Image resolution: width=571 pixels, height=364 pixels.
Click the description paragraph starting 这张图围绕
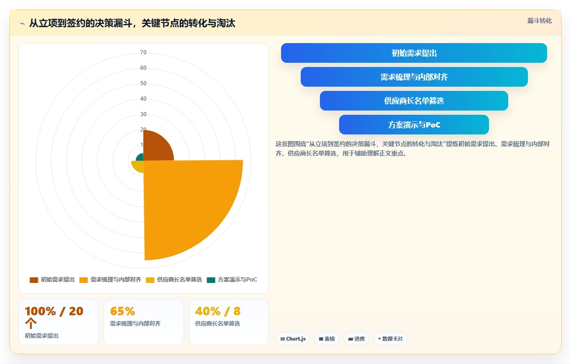point(413,149)
